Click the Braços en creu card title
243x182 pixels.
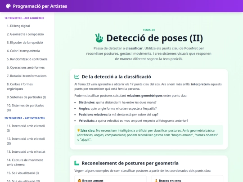coord(170,181)
